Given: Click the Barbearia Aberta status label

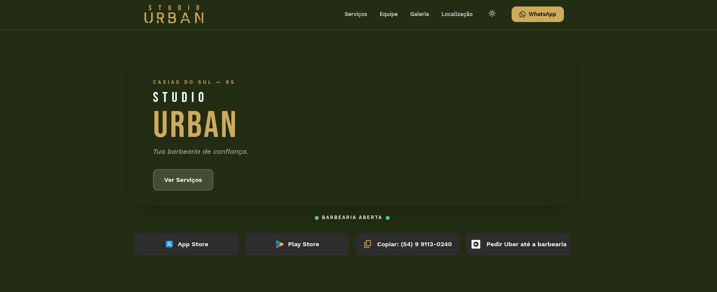Looking at the screenshot, I should click(x=352, y=218).
